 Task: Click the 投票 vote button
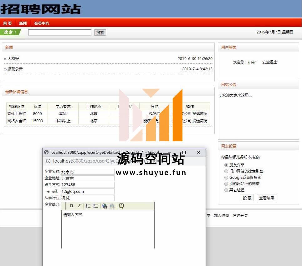coord(247,198)
